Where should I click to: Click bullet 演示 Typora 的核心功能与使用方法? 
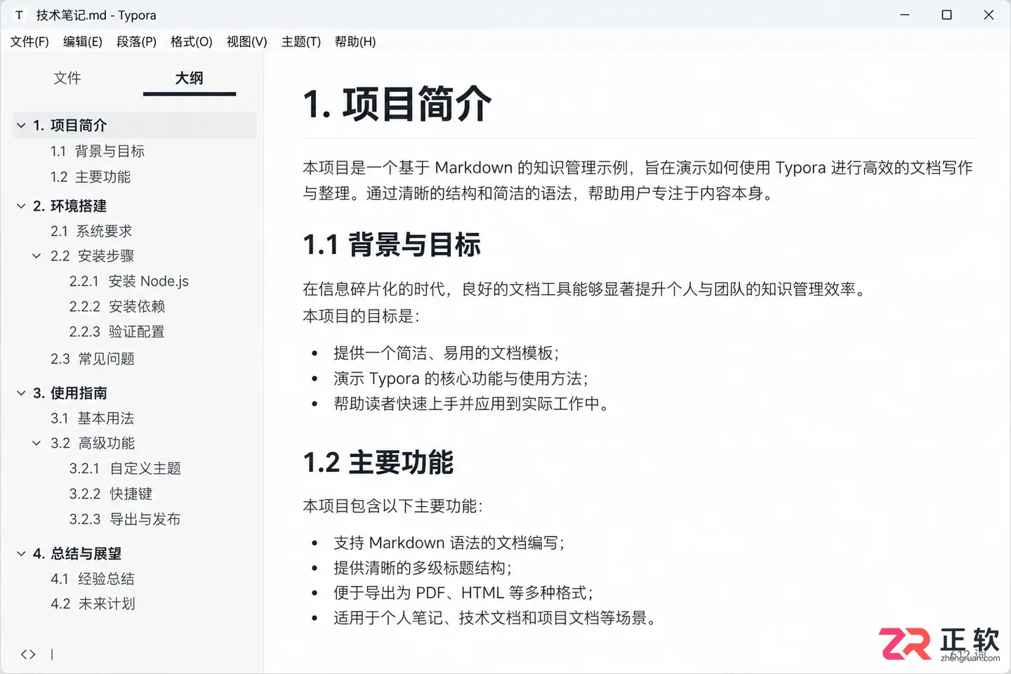461,378
